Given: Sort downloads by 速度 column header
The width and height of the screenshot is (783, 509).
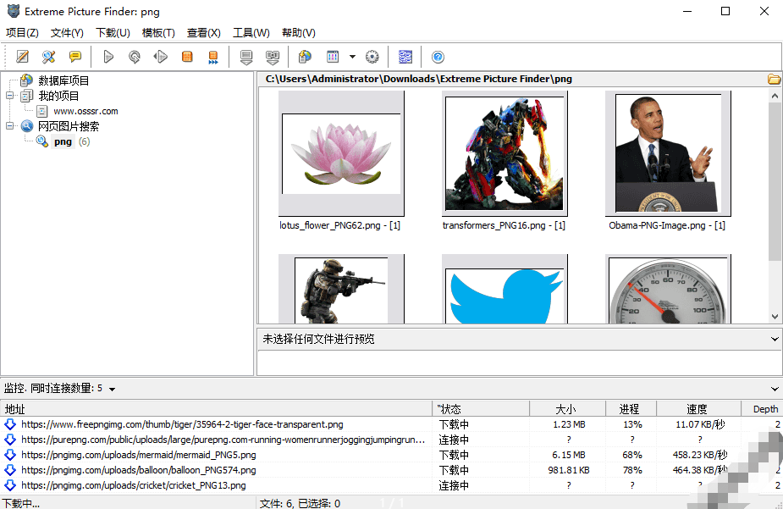Looking at the screenshot, I should (698, 409).
